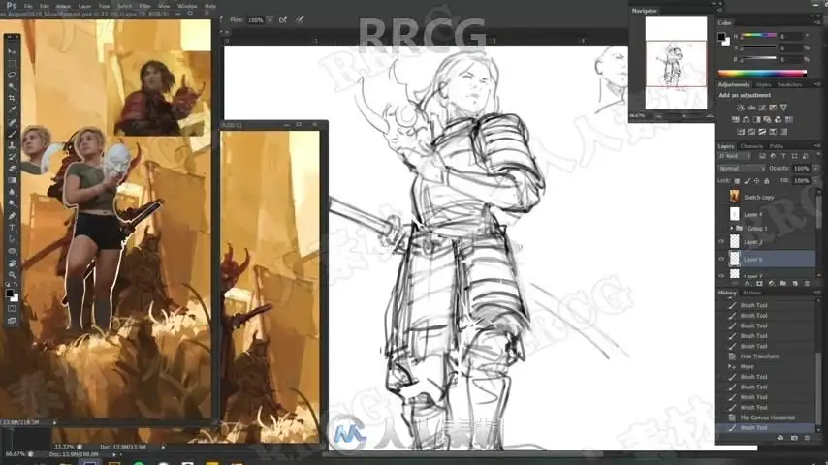Add a Levels adjustment
This screenshot has width=828, height=465.
751,108
